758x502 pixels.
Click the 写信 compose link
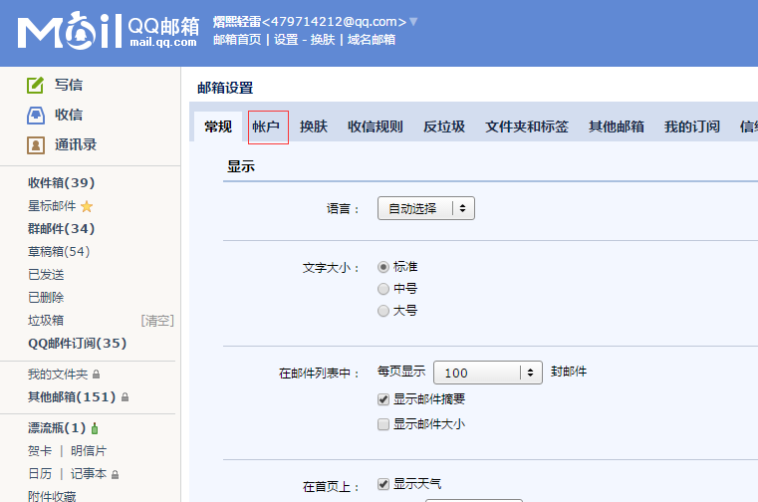(x=69, y=85)
